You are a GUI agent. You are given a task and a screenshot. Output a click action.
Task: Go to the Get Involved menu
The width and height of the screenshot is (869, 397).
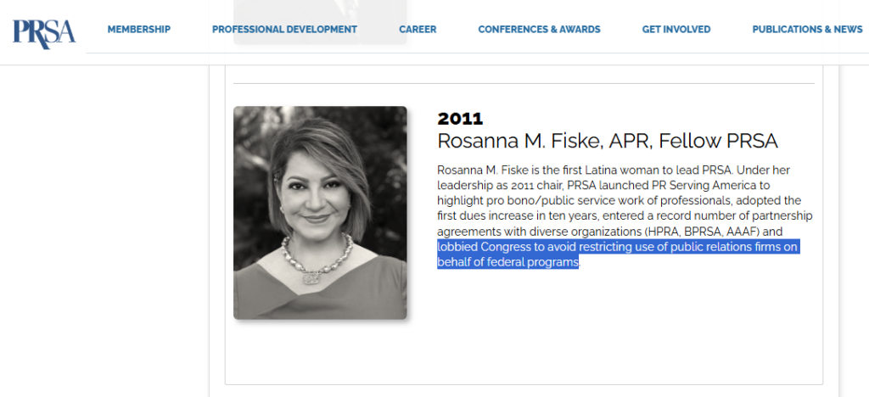point(676,30)
